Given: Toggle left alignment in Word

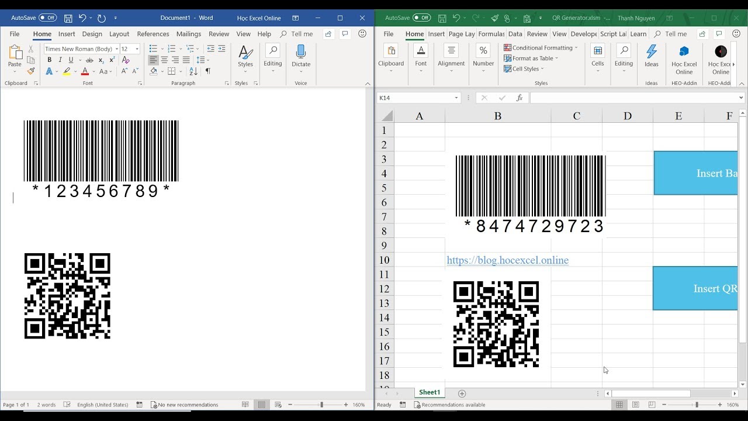Looking at the screenshot, I should click(x=153, y=60).
